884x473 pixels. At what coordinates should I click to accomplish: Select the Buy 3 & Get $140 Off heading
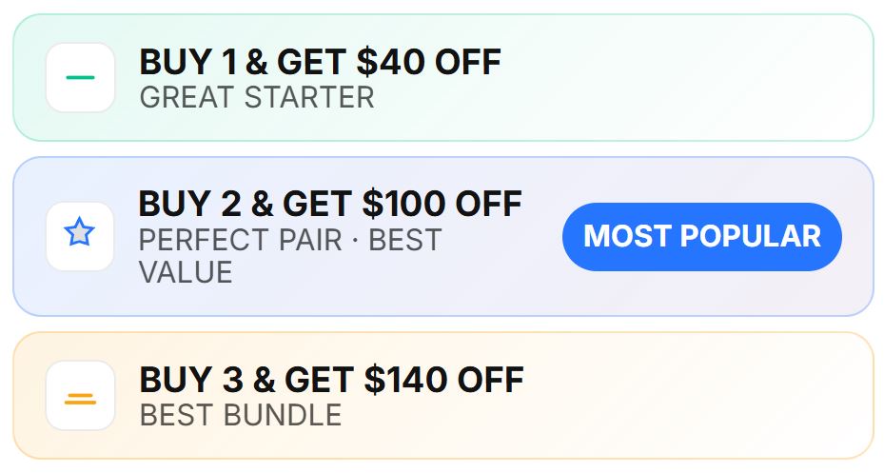click(330, 381)
